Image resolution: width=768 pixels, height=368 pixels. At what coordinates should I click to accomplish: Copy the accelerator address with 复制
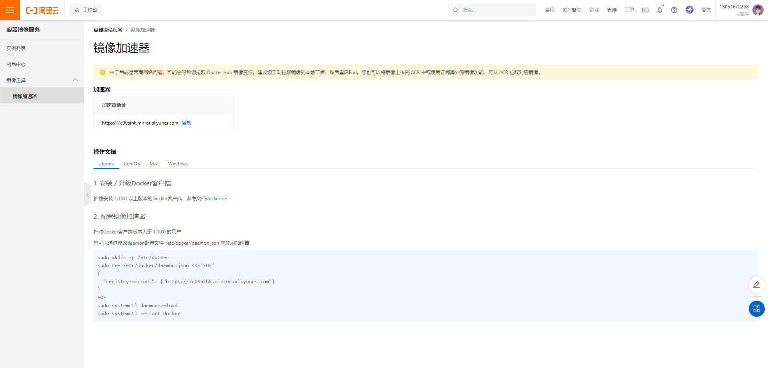(x=186, y=123)
